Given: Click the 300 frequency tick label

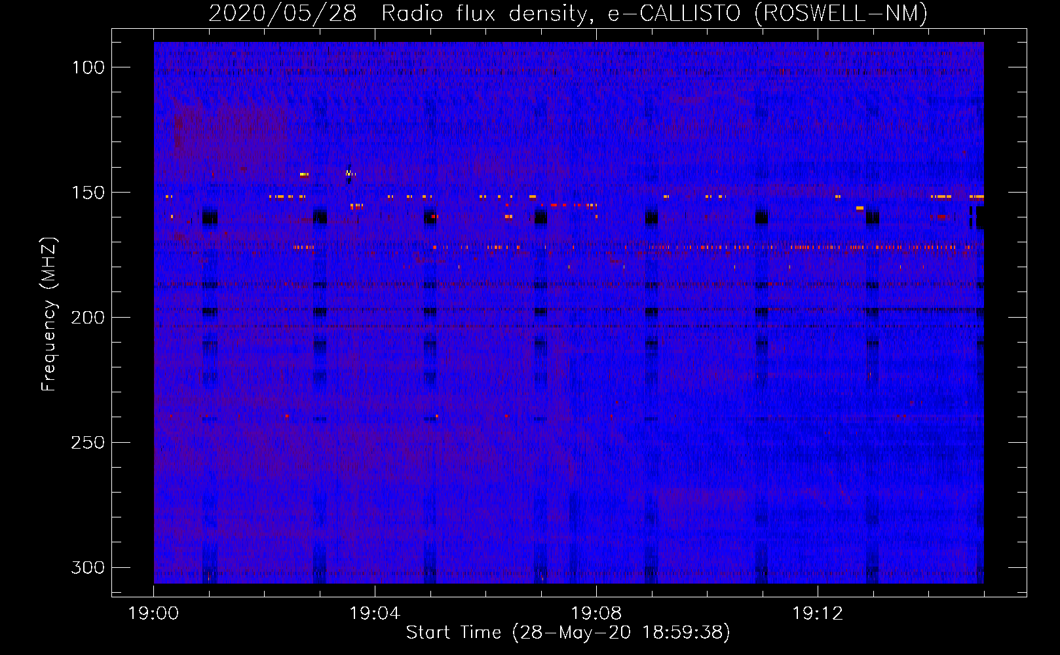Looking at the screenshot, I should (88, 567).
